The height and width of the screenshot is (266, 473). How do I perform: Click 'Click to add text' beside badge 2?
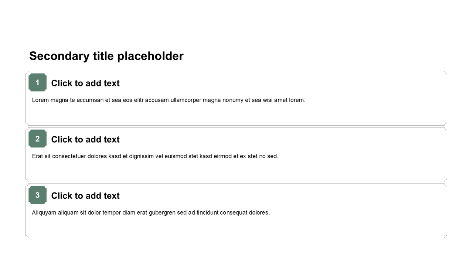[x=85, y=140]
